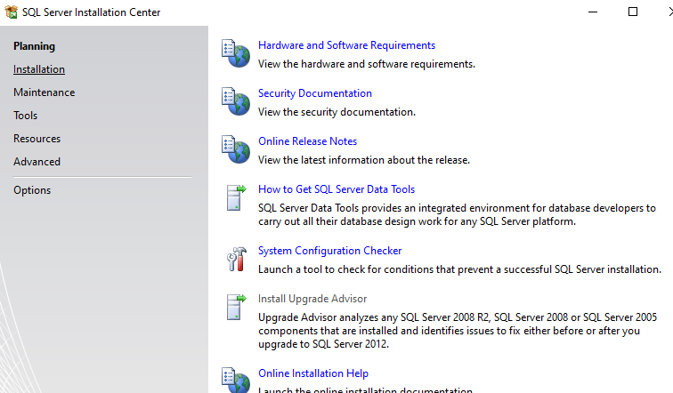This screenshot has height=393, width=673.
Task: Go to the Tools section
Action: 26,116
